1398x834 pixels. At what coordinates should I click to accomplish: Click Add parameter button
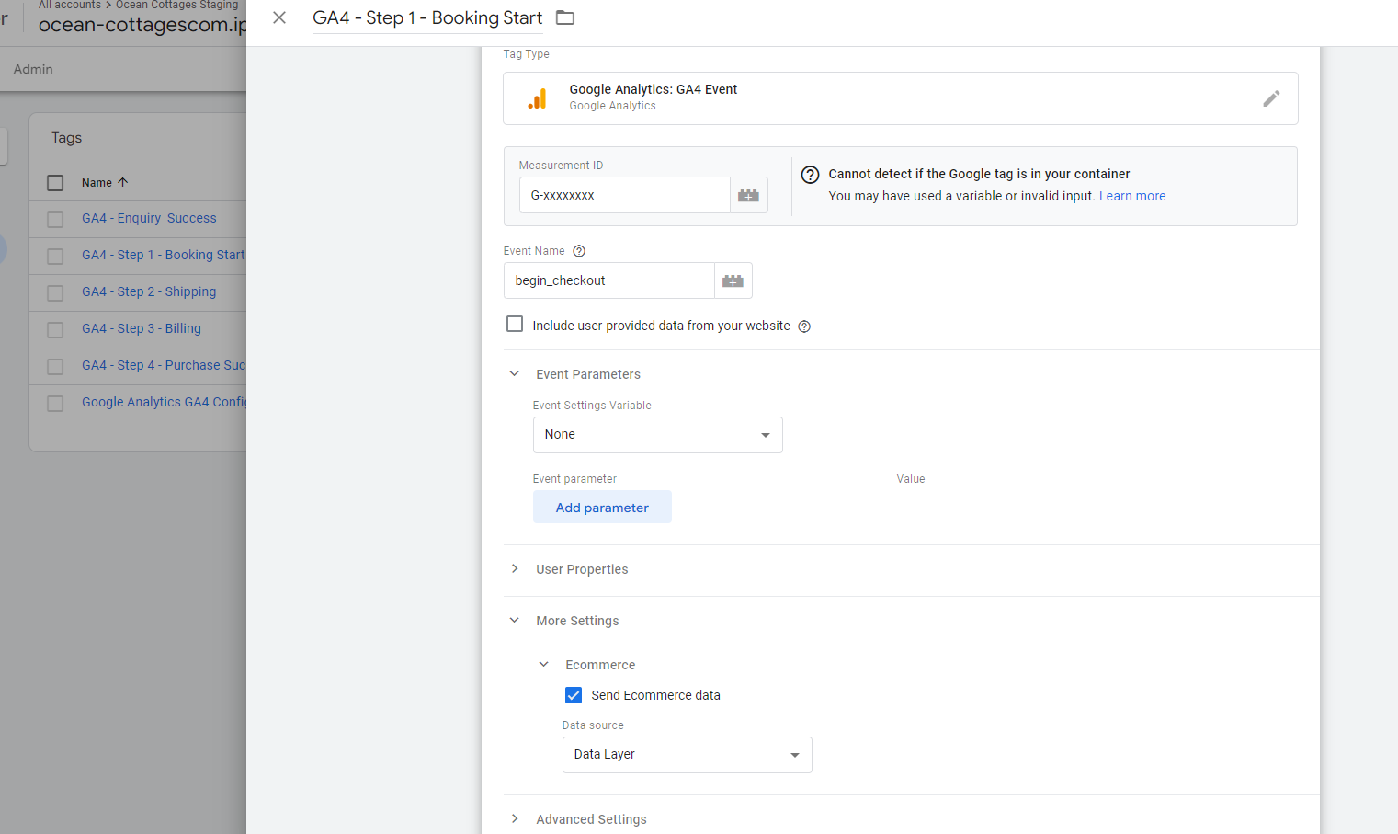point(602,508)
